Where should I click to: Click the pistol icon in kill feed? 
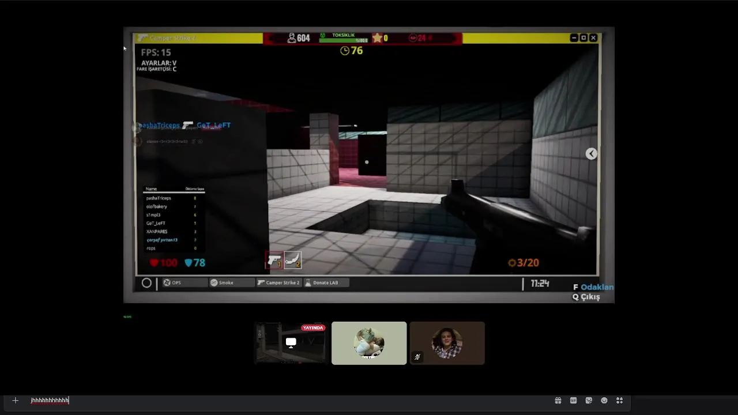pyautogui.click(x=188, y=124)
